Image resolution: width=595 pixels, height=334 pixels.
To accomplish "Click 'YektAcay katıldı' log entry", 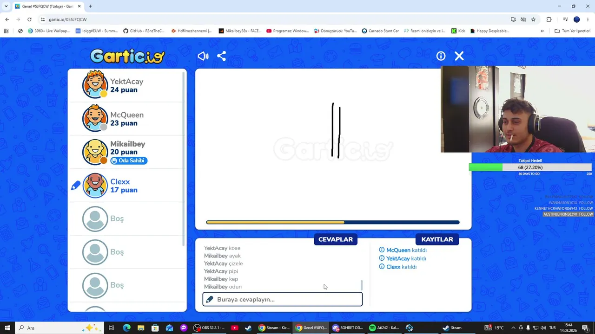I will (x=403, y=258).
